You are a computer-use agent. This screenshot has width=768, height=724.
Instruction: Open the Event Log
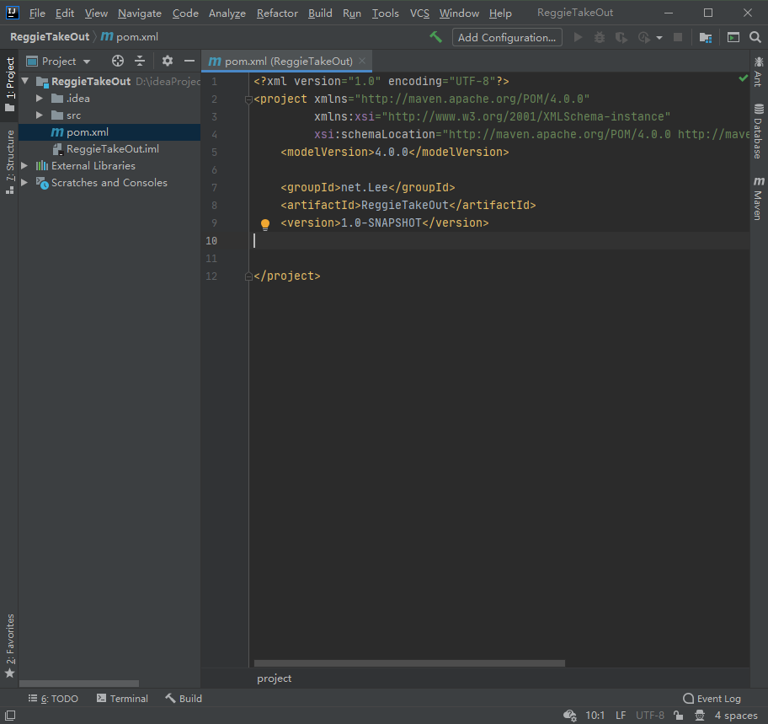pos(712,699)
